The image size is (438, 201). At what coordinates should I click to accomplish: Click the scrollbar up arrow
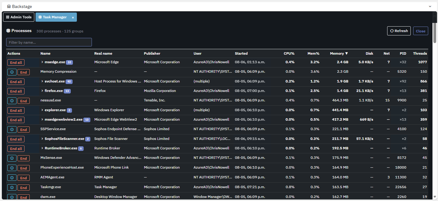(435, 13)
